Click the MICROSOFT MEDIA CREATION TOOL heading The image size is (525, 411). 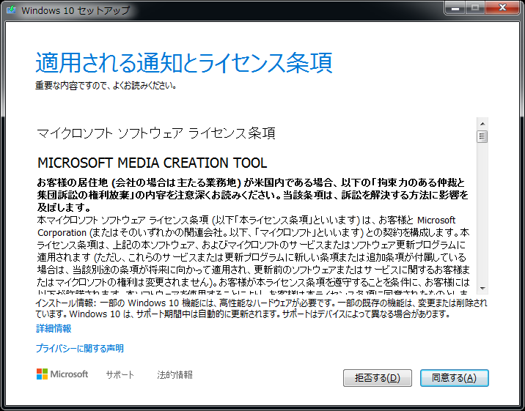point(152,163)
